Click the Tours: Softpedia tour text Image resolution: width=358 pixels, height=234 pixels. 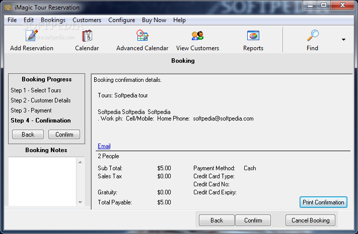pyautogui.click(x=123, y=95)
